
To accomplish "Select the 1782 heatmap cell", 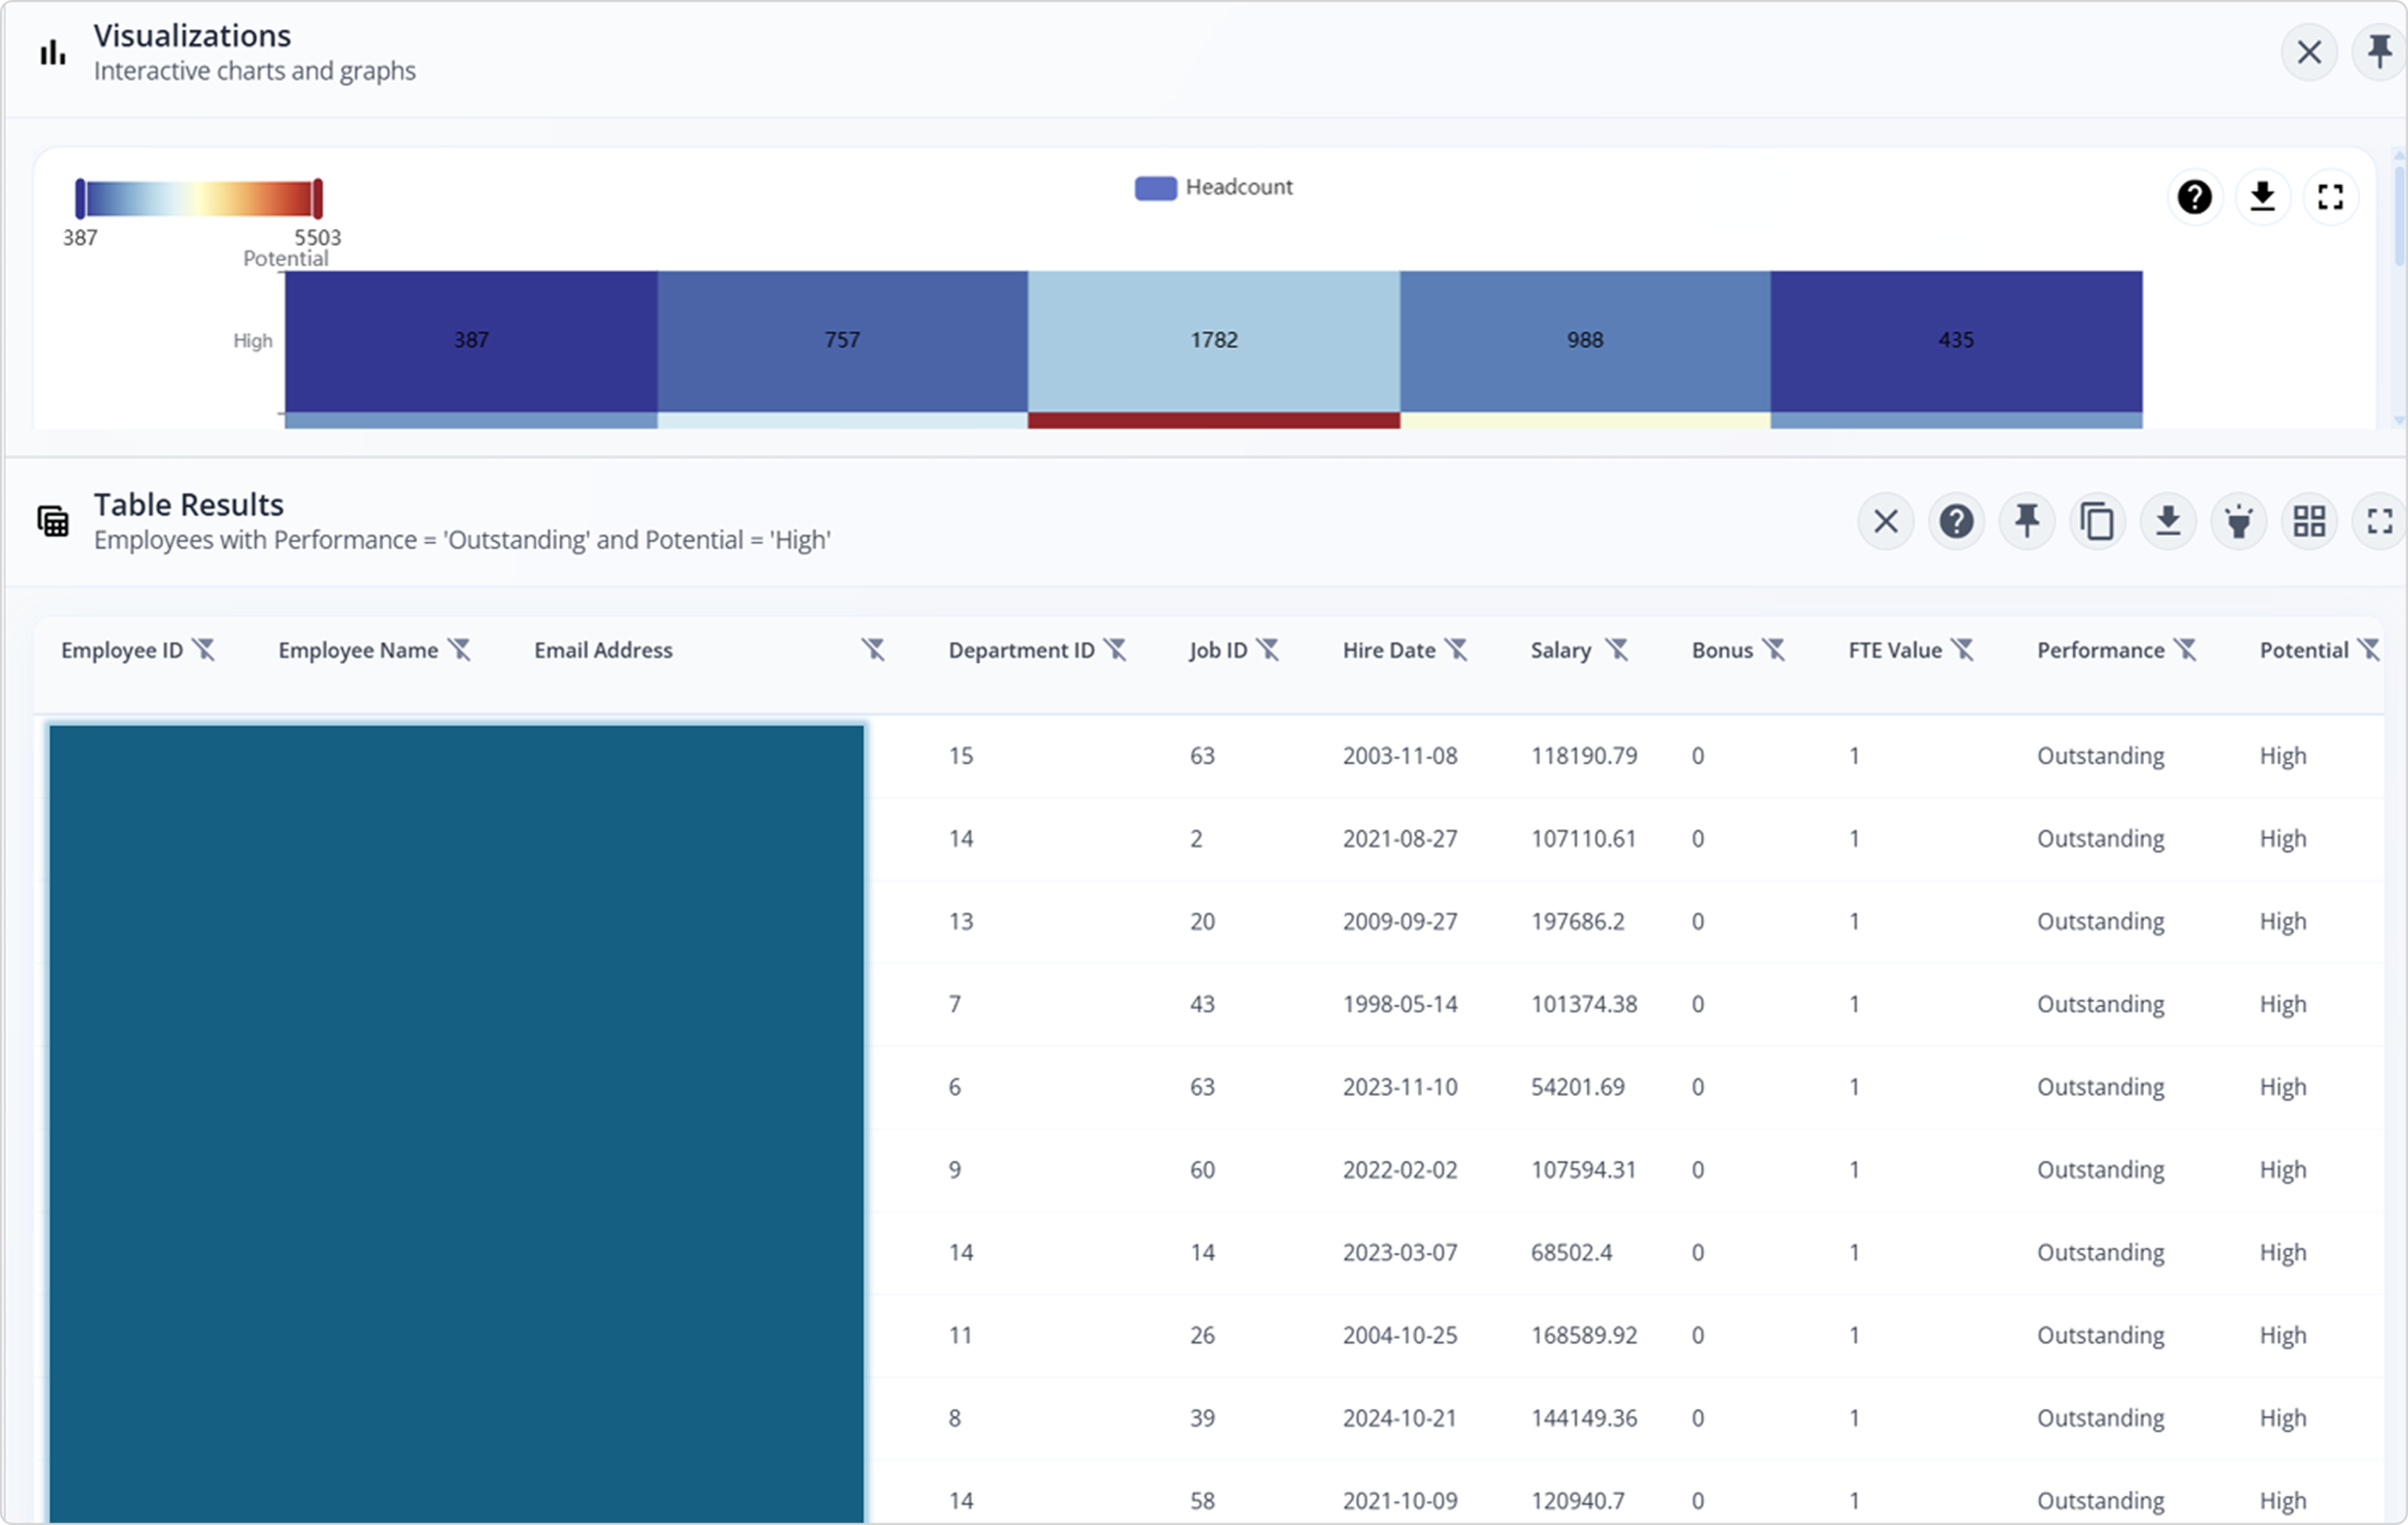I will click(1213, 340).
